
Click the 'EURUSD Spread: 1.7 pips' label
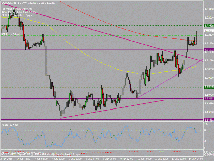(x=17, y=15)
